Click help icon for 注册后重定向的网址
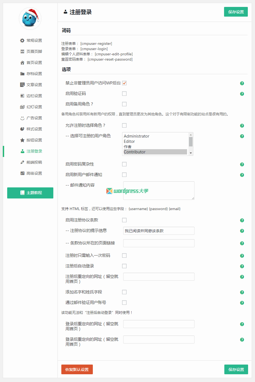Image resolution: width=255 pixels, height=382 pixels. 242,277
